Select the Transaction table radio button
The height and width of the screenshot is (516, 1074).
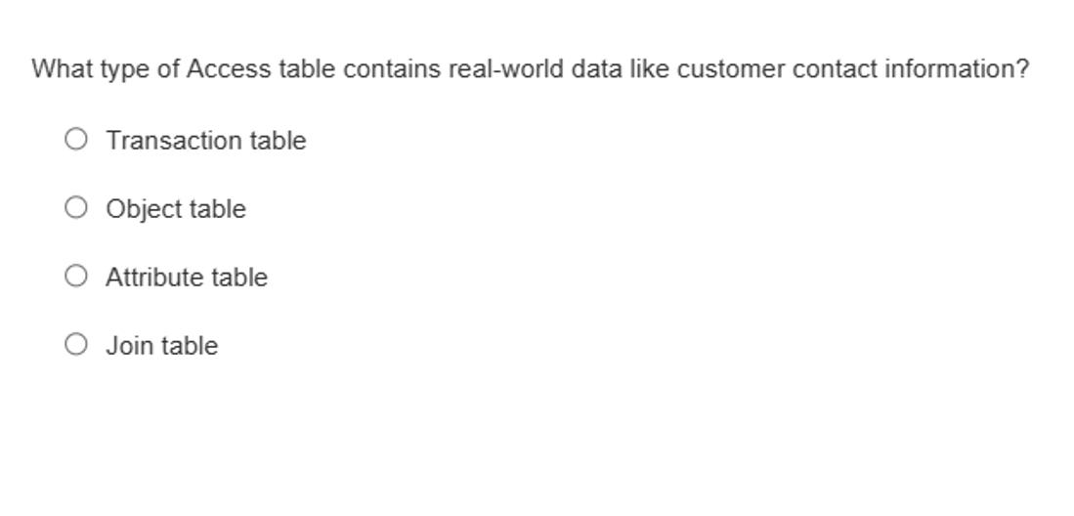pos(76,139)
